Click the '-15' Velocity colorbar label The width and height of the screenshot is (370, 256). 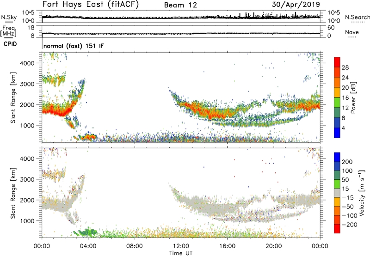(348, 198)
